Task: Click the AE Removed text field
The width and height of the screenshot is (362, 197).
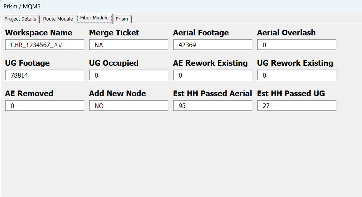Action: (45, 106)
